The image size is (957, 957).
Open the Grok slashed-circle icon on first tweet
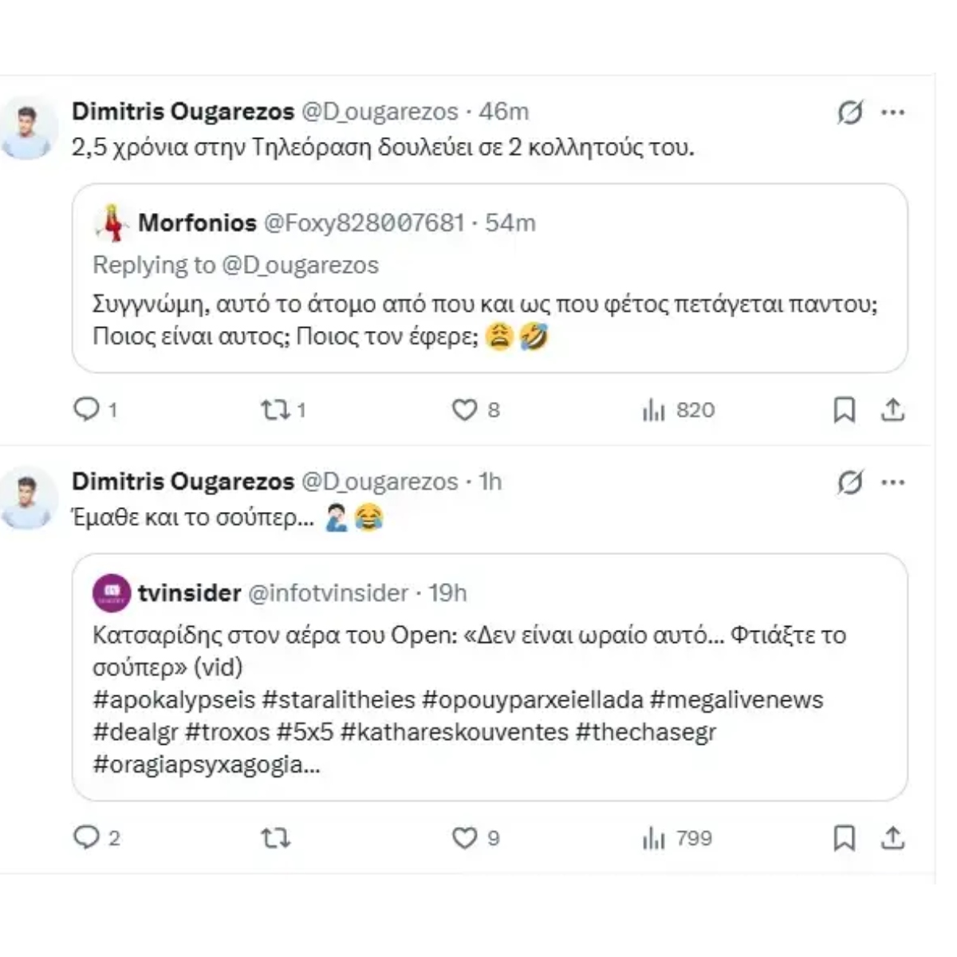point(849,112)
